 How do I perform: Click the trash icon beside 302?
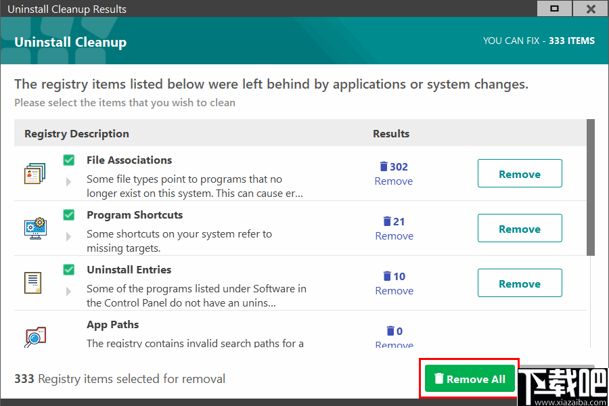click(x=384, y=166)
